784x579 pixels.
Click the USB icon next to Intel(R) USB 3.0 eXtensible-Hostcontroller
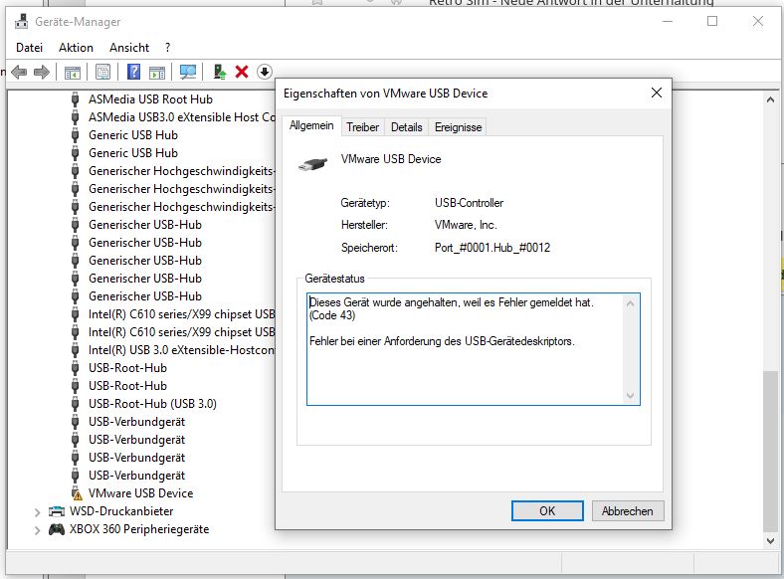pyautogui.click(x=75, y=350)
